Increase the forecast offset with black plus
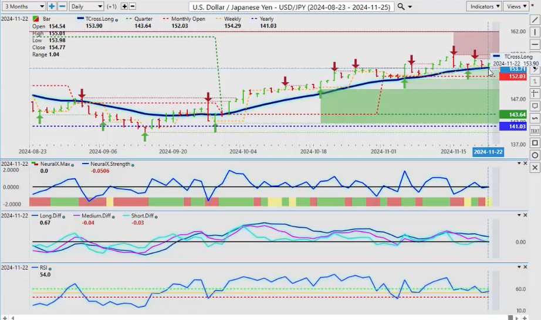 124,6
